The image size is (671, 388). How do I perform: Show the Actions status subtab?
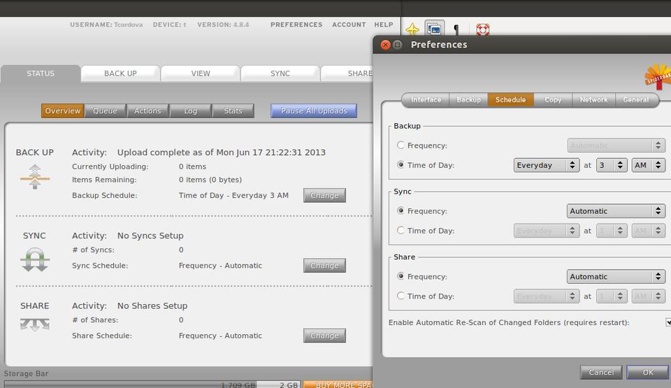[x=147, y=111]
